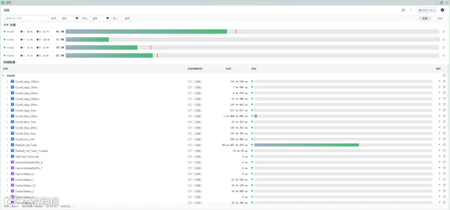Open the settings gear in the header
This screenshot has height=210, width=450.
point(442,10)
